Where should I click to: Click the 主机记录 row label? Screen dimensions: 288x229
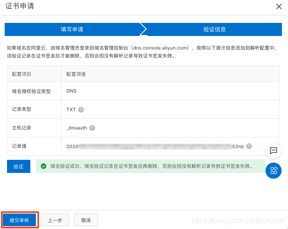(21, 128)
